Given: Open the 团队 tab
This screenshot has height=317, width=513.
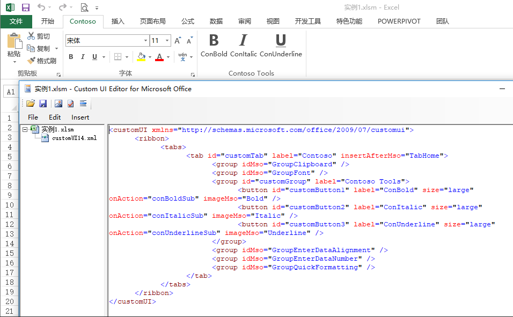Looking at the screenshot, I should point(442,21).
